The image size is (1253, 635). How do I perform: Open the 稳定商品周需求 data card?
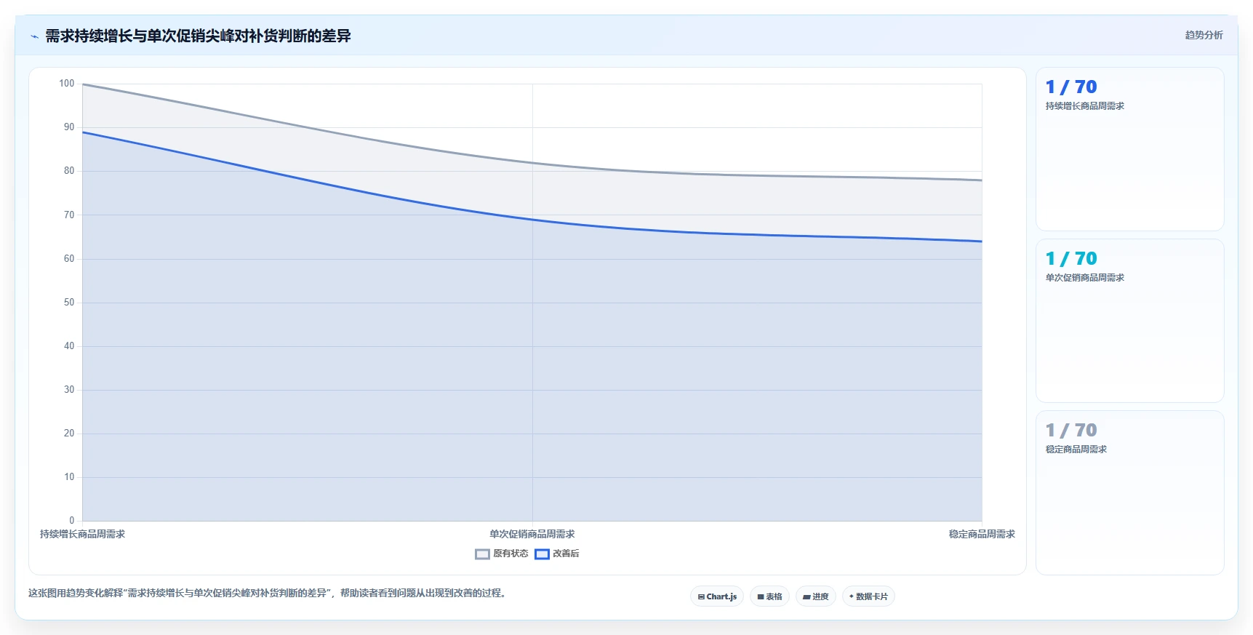click(1130, 493)
